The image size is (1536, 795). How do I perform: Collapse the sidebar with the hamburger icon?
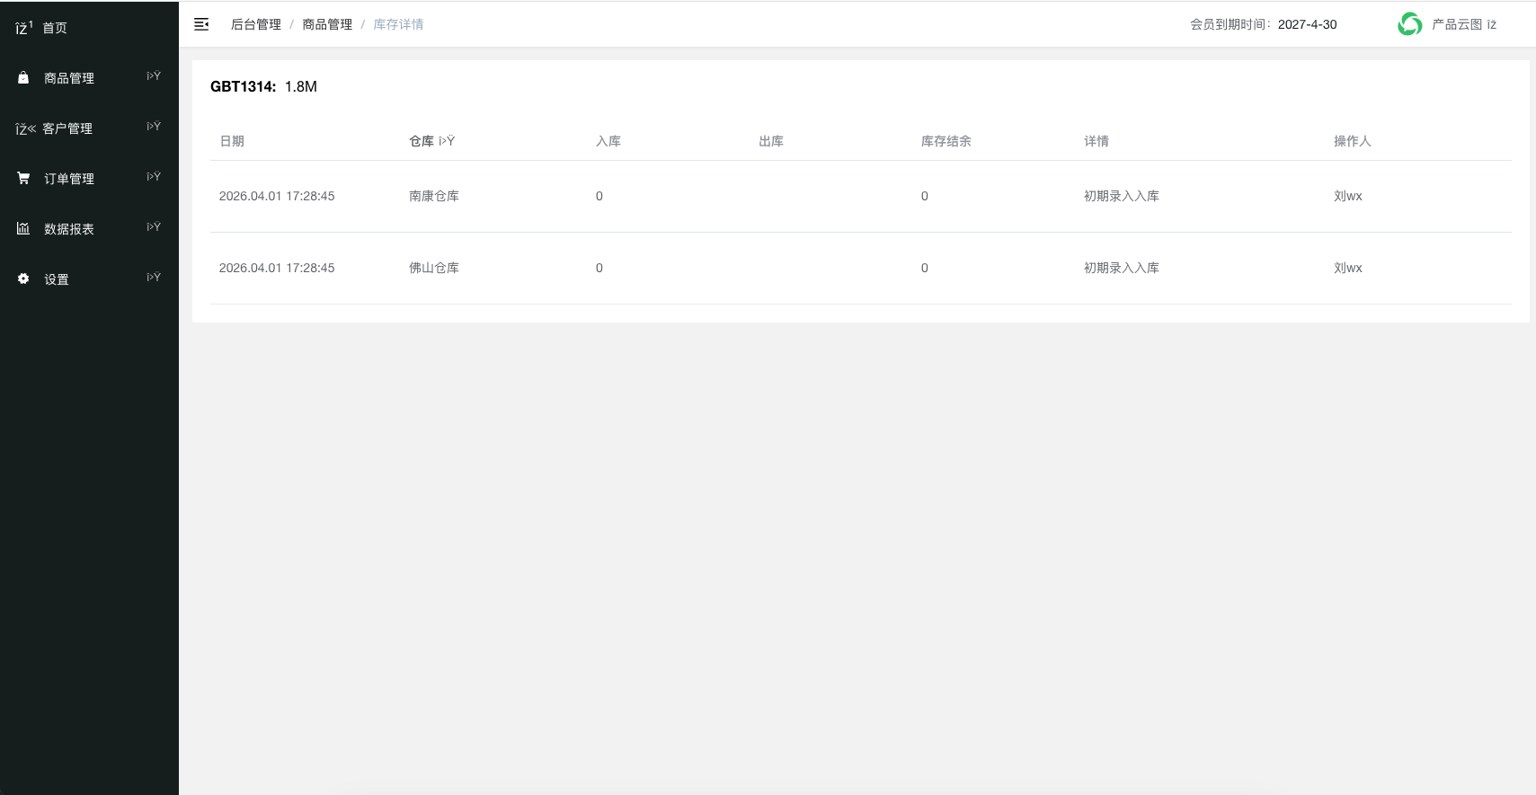201,24
